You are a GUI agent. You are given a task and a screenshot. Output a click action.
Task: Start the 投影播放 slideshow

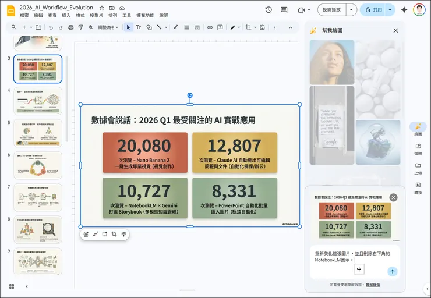coord(332,10)
